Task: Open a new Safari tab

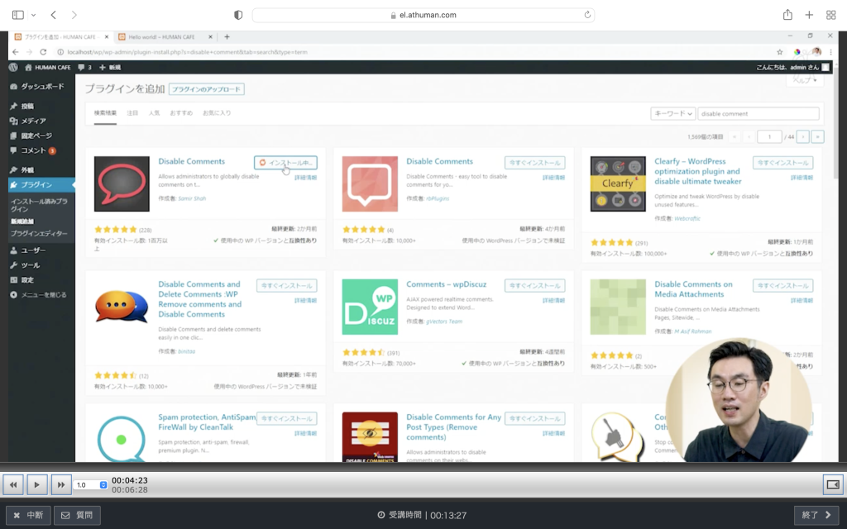Action: 809,15
